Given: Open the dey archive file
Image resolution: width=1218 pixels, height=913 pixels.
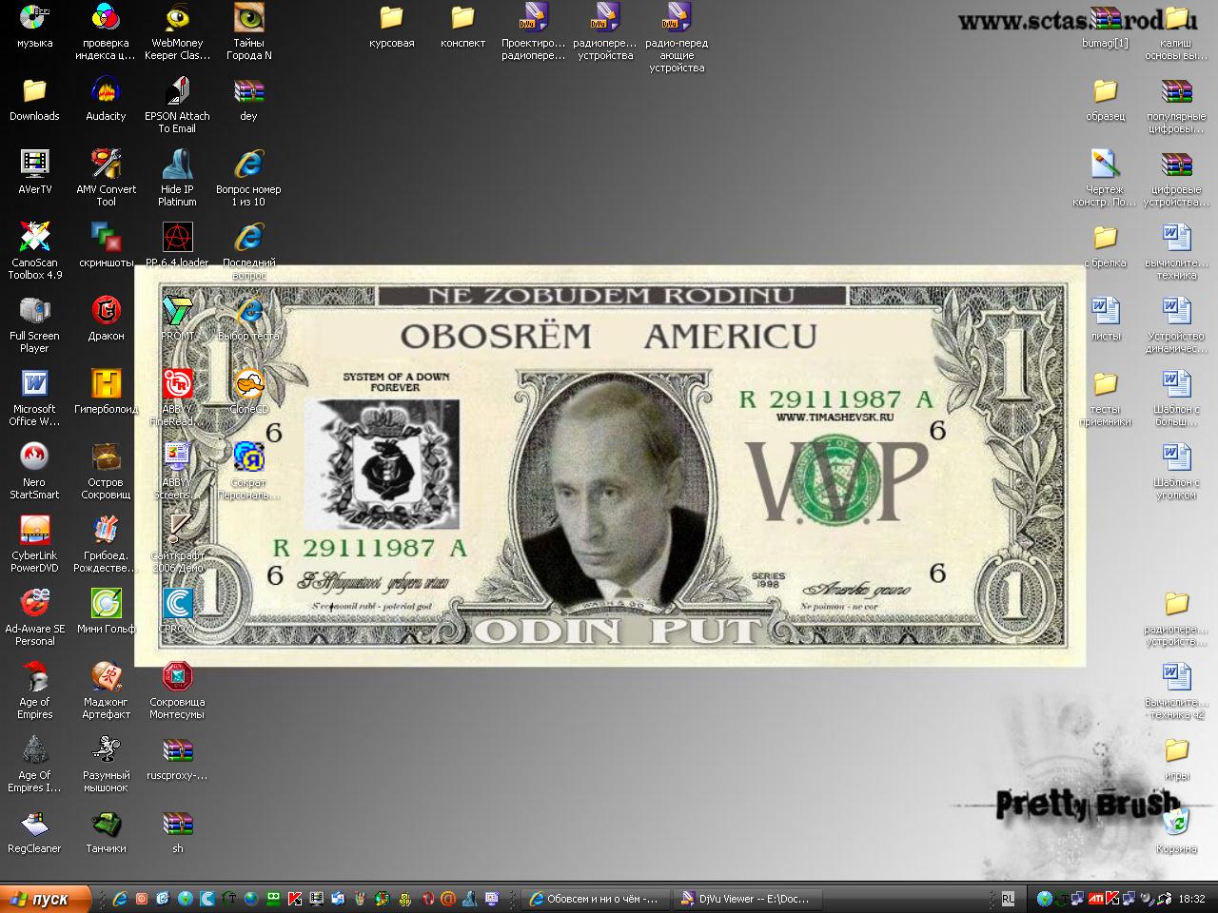Looking at the screenshot, I should click(x=248, y=100).
